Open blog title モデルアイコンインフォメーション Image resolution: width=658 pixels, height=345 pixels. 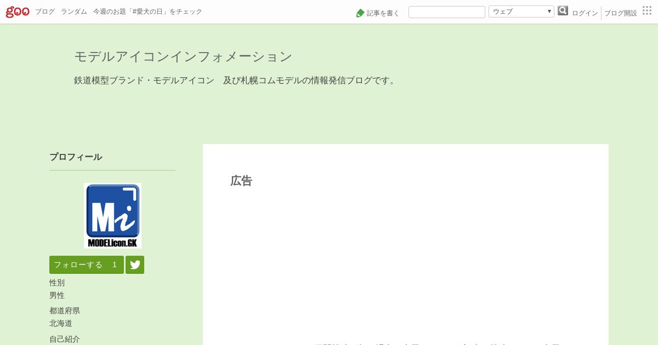[x=183, y=56]
